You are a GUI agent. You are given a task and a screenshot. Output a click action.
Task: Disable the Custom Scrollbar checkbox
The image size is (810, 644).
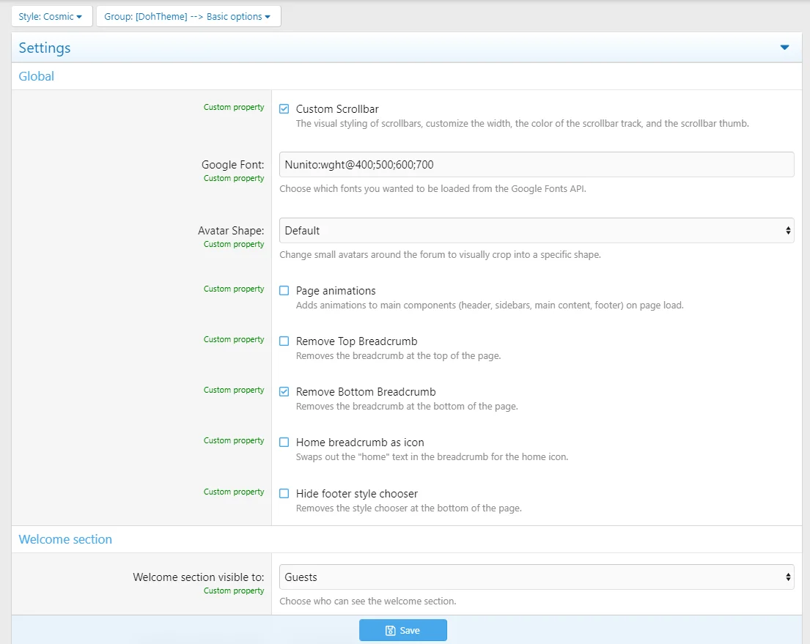(x=284, y=109)
